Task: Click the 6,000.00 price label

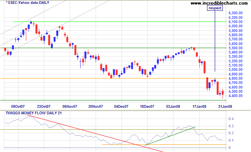Action: 236,26
